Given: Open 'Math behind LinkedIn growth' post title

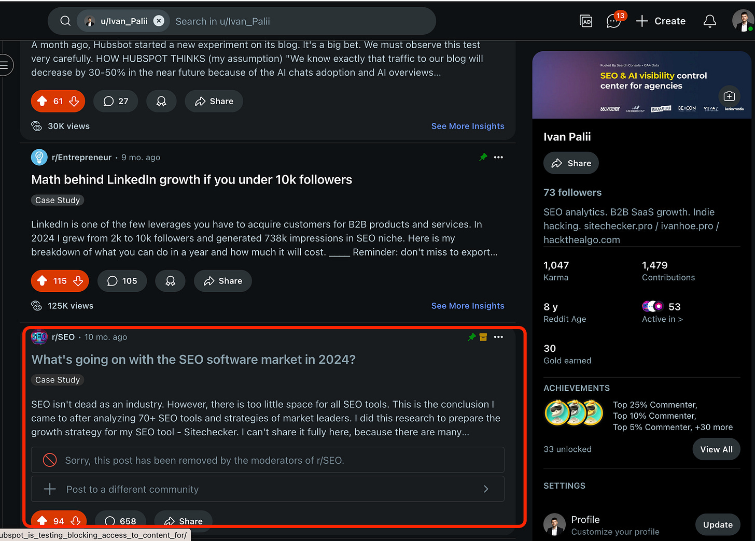Looking at the screenshot, I should [191, 179].
